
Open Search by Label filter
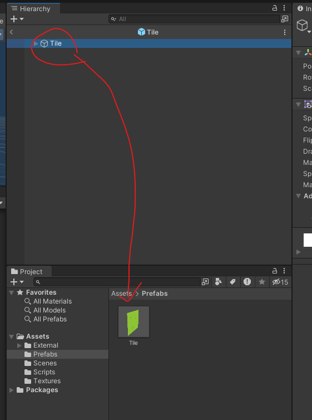coord(232,282)
